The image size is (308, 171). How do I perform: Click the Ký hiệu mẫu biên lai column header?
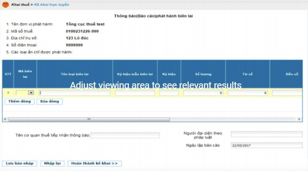click(135, 74)
